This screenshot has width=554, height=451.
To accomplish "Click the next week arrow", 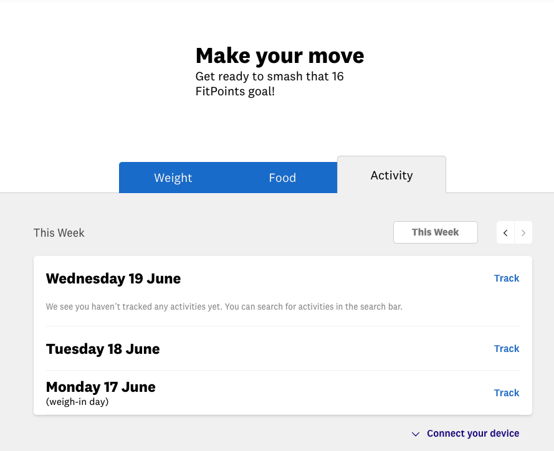I will 523,233.
